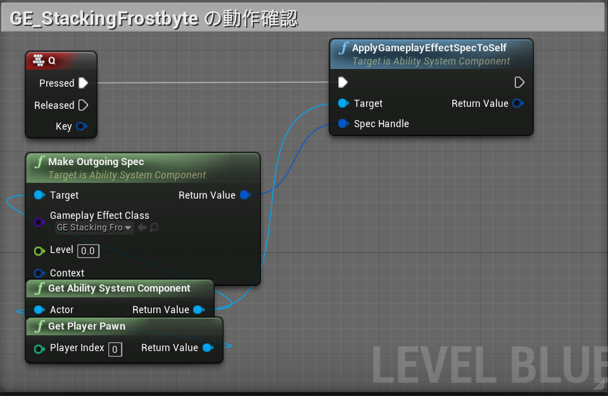Viewport: 608px width, 396px height.
Task: Click Actor pin on Get Ability System Component
Action: pos(39,309)
